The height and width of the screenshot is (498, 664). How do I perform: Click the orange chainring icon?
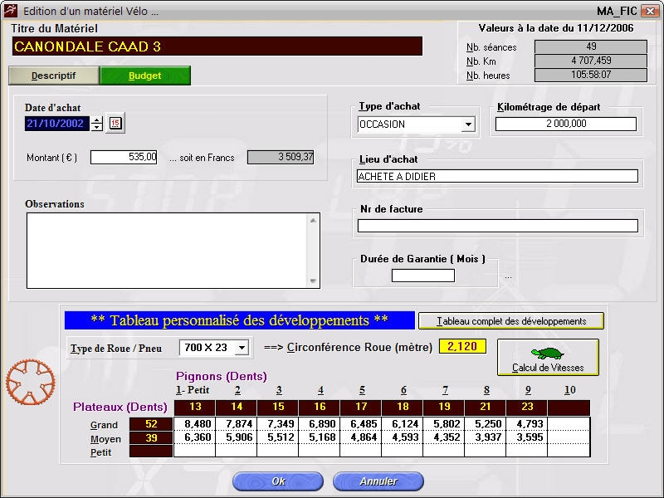point(30,382)
